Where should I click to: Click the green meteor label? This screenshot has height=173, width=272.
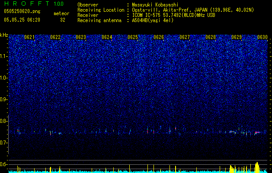pyautogui.click(x=61, y=13)
